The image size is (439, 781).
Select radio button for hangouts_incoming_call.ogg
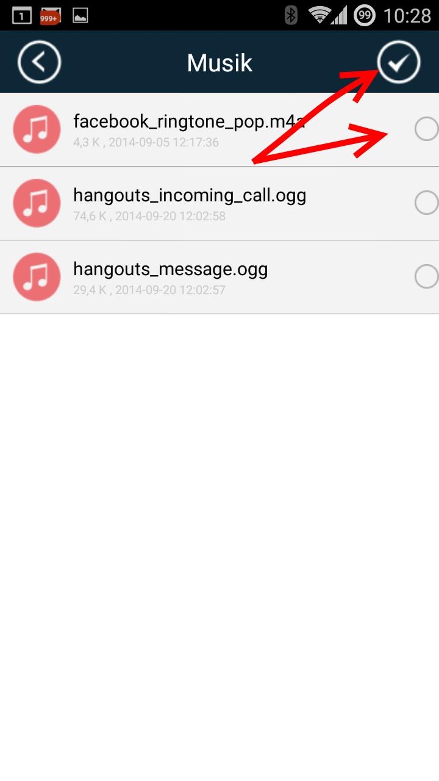(426, 203)
